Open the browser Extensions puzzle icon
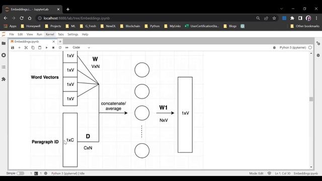 (x=292, y=18)
